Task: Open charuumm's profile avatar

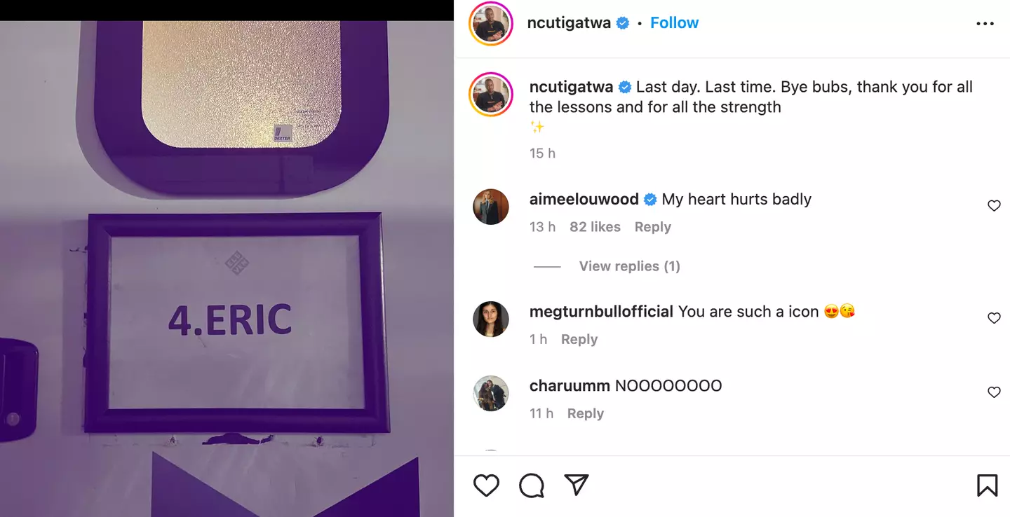Action: [x=490, y=393]
